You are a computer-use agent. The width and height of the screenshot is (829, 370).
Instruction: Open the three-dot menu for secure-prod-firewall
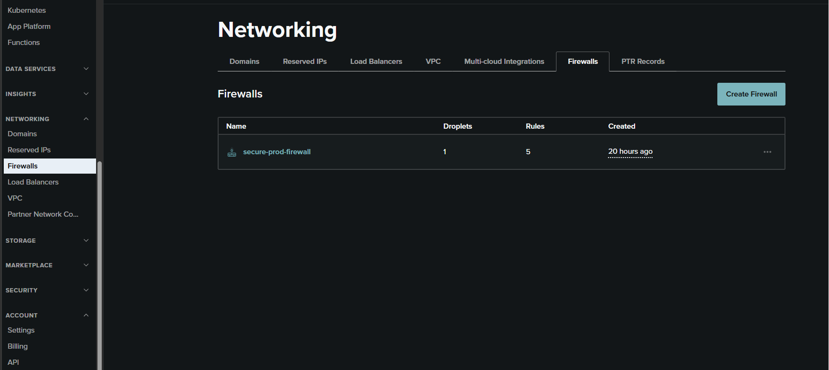(767, 152)
